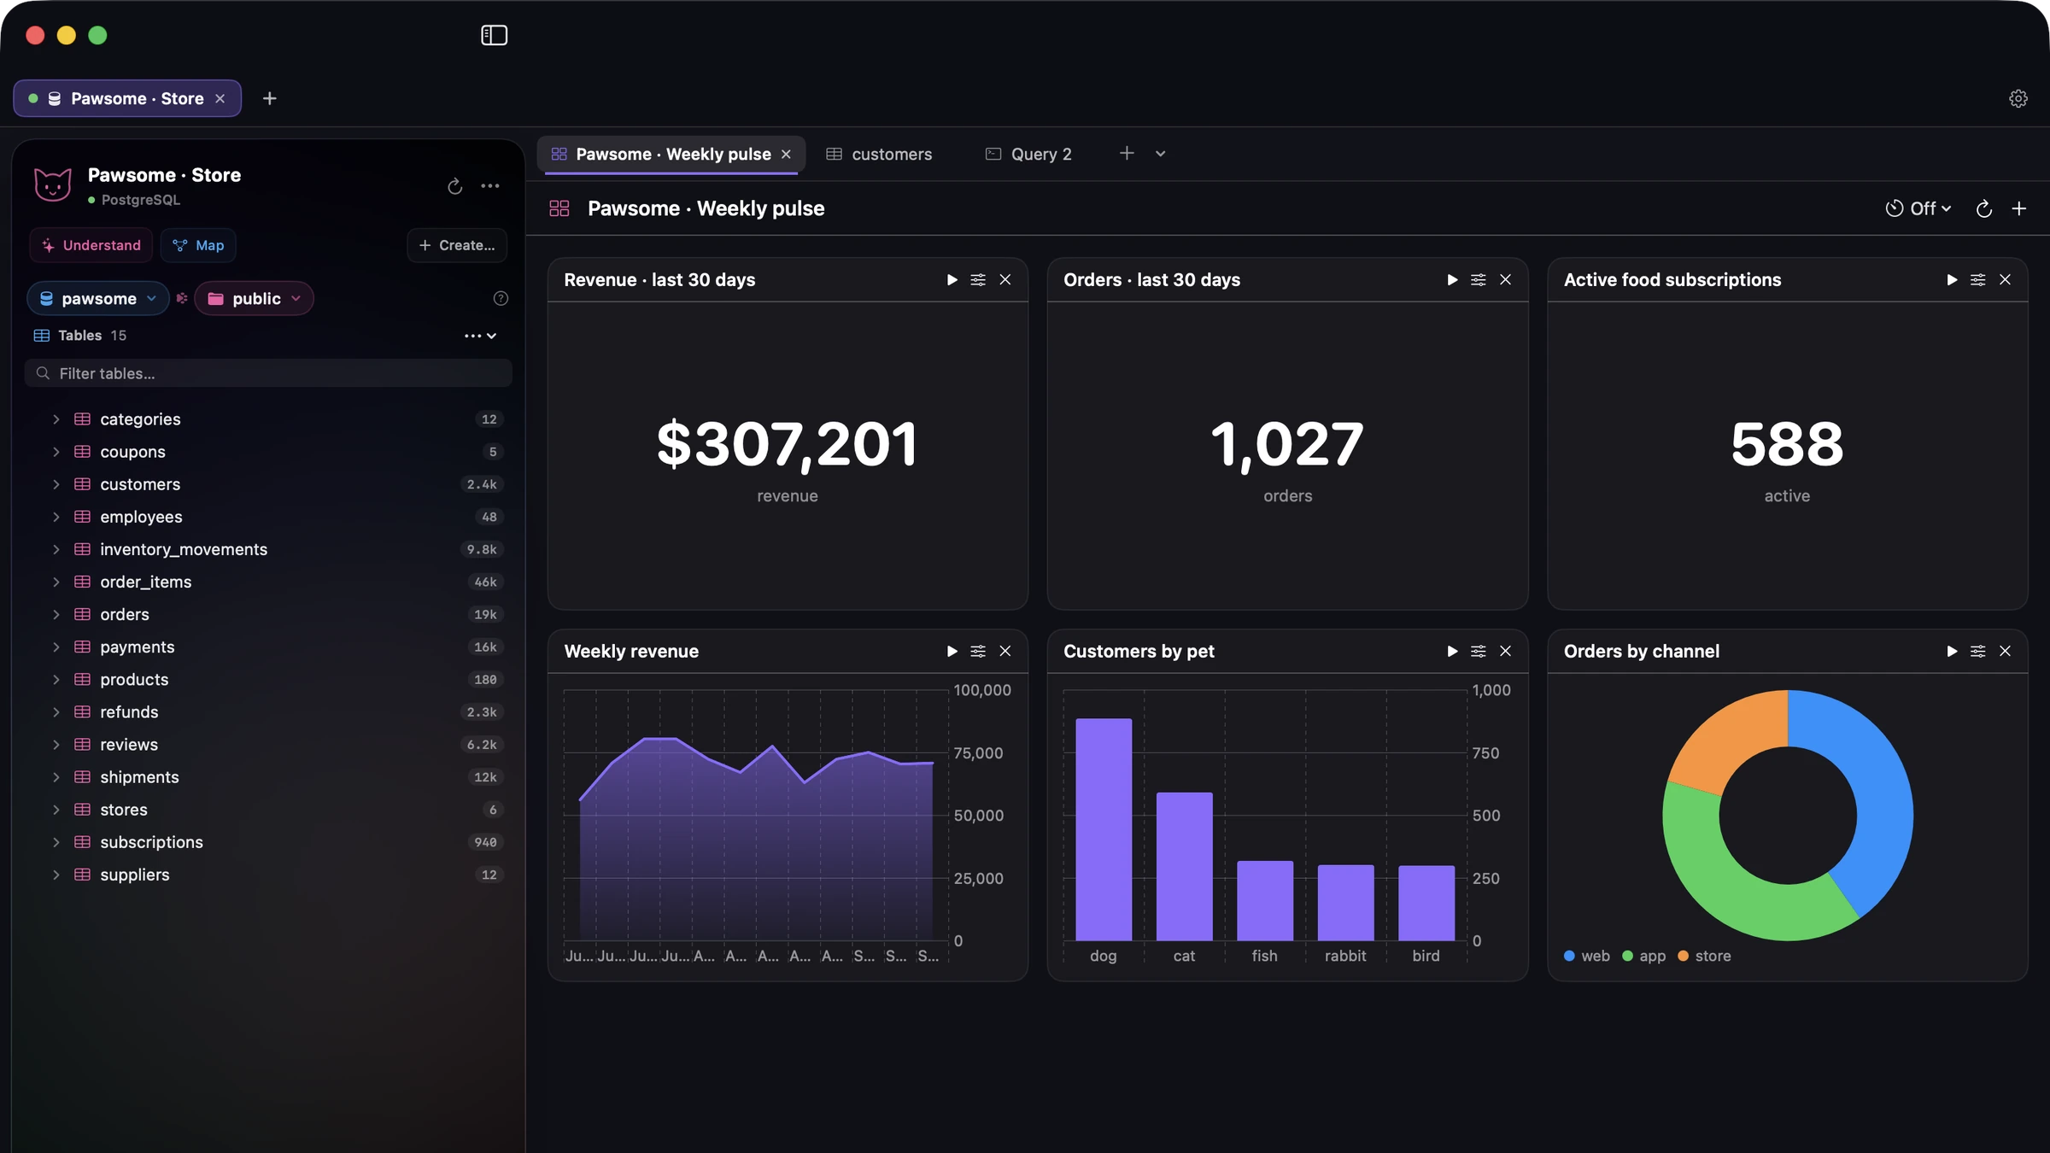2050x1153 pixels.
Task: Remove the Revenue last 30 days widget
Action: click(x=1005, y=279)
